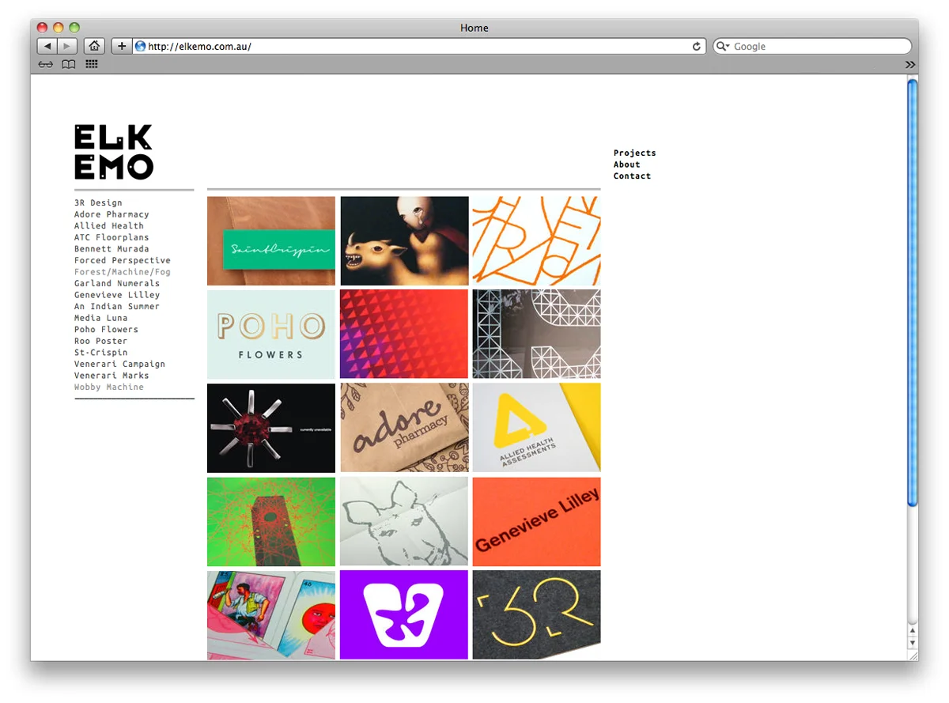Click the scrollbar up arrow
The width and height of the screenshot is (949, 703).
(x=912, y=631)
